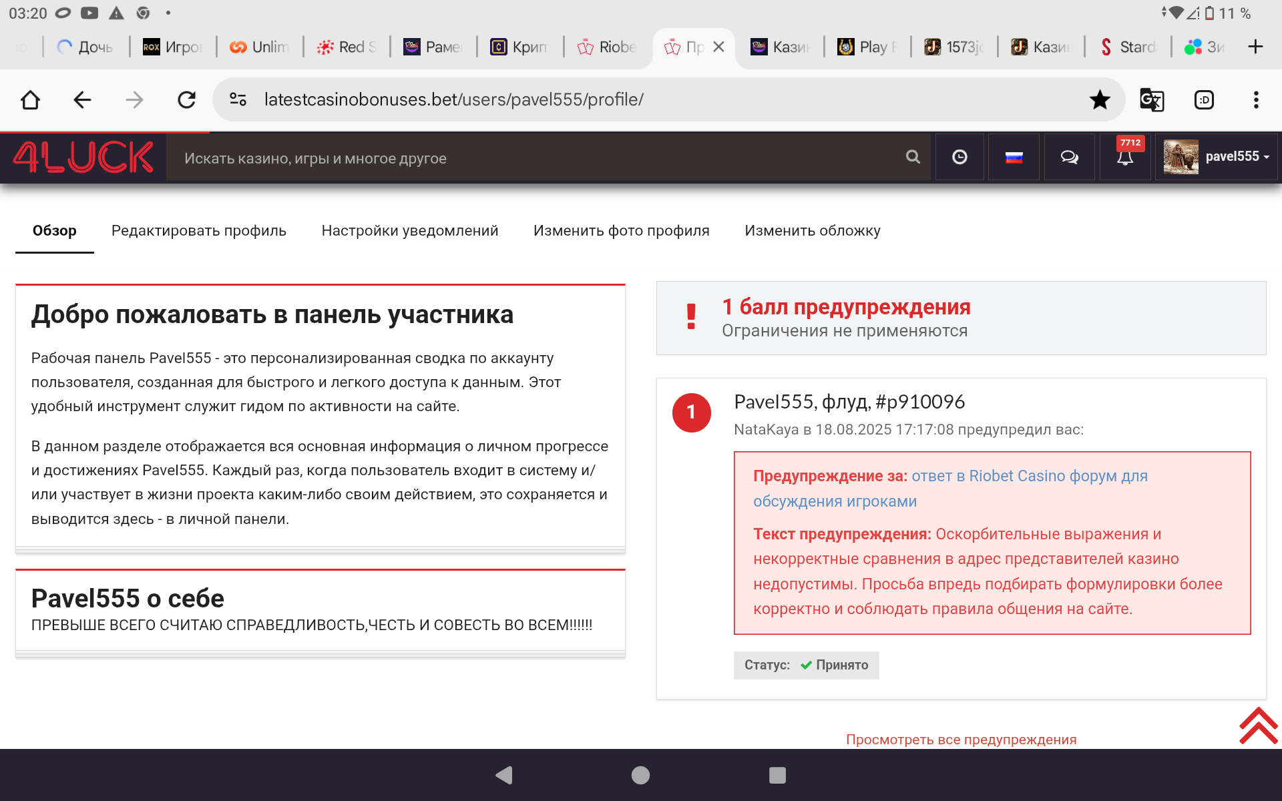This screenshot has width=1282, height=801.
Task: Open the chat messages icon
Action: click(x=1069, y=157)
